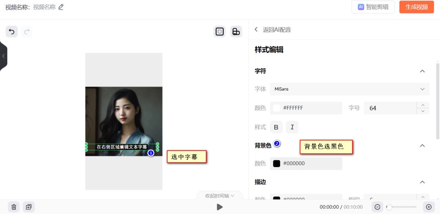Viewport: 440px width, 214px height.
Task: Toggle italic I style
Action: click(x=292, y=127)
